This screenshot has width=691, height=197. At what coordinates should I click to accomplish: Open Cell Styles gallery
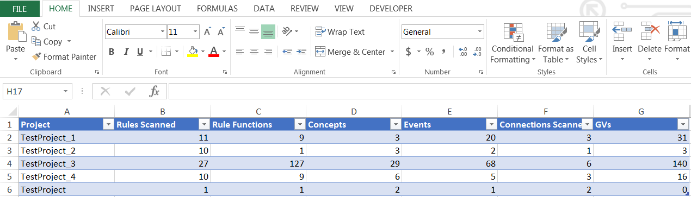pyautogui.click(x=589, y=43)
